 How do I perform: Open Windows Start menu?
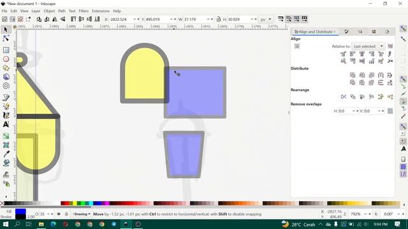(5, 224)
